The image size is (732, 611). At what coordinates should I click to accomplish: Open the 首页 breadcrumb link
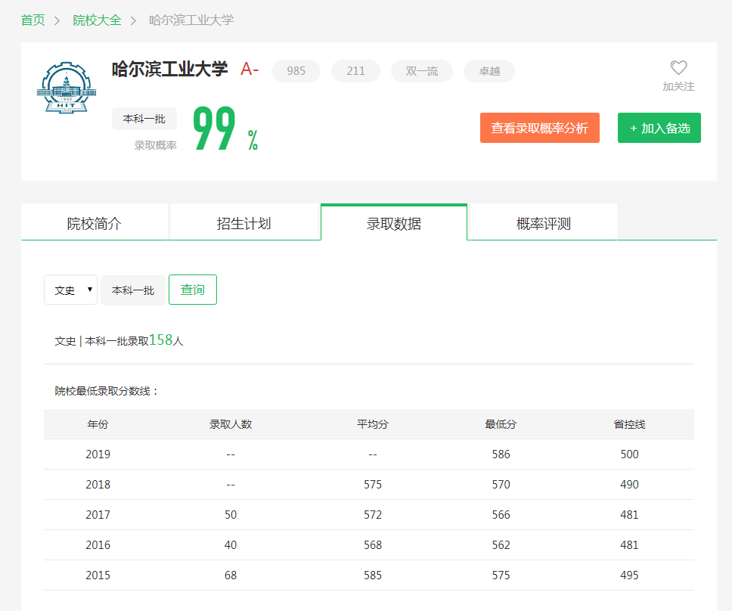[x=33, y=20]
